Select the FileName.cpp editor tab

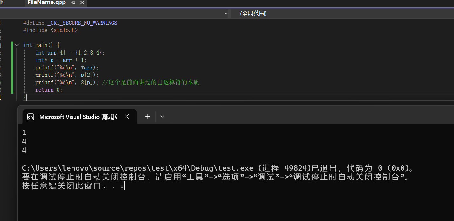[x=46, y=2]
